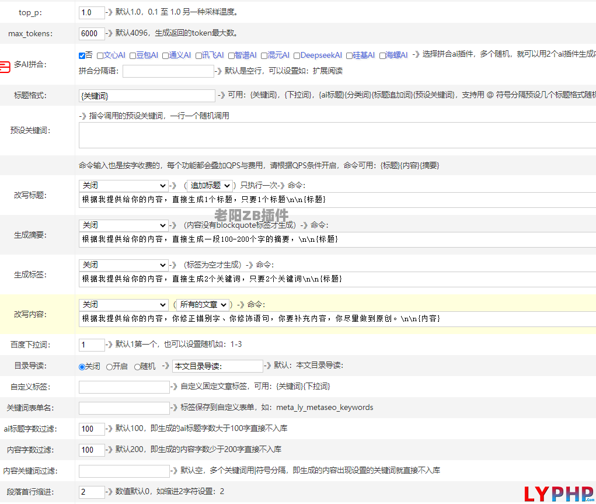Screen dimensions: 596x504
Task: Click the 标题格式 input field
Action: point(147,95)
